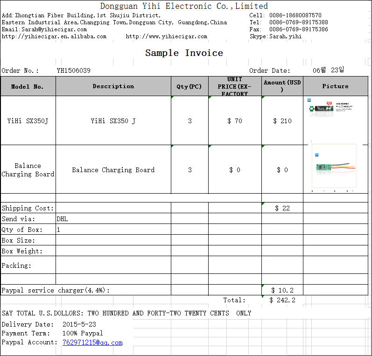Screen dimensions: 372x356
Task: Select the '$ 70' unit price cell
Action: [x=235, y=120]
